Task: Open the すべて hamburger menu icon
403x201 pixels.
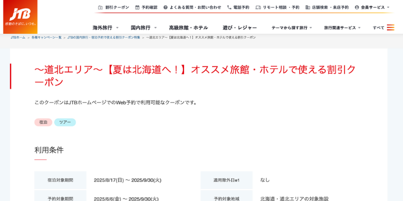Action: point(390,28)
